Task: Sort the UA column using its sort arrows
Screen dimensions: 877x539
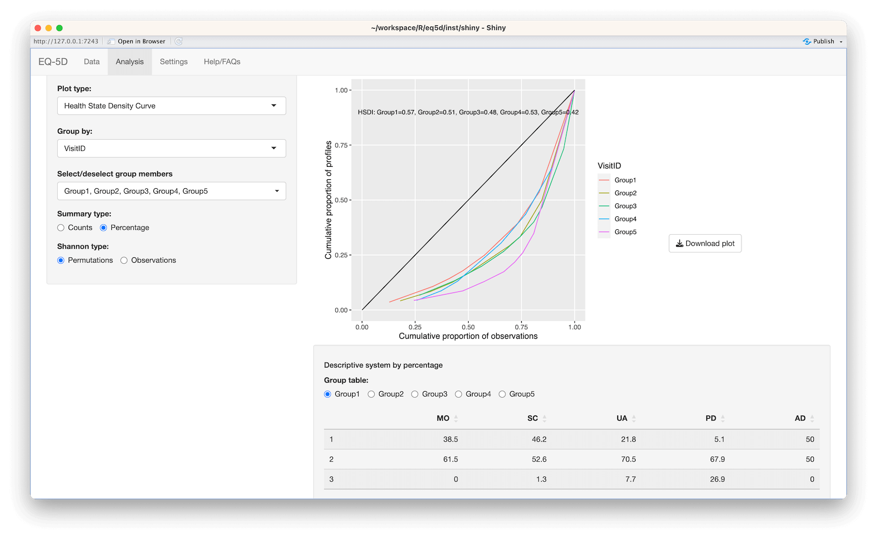Action: 633,418
